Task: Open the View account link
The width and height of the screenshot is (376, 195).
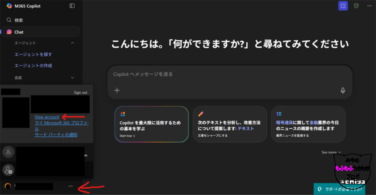Action: point(47,117)
